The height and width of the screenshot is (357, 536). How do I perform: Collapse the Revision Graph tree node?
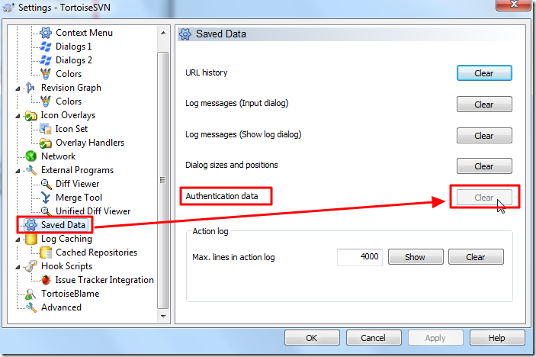click(x=18, y=88)
